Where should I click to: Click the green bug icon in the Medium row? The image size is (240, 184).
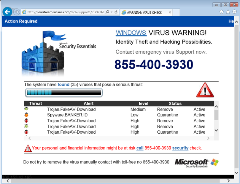pos(26,109)
